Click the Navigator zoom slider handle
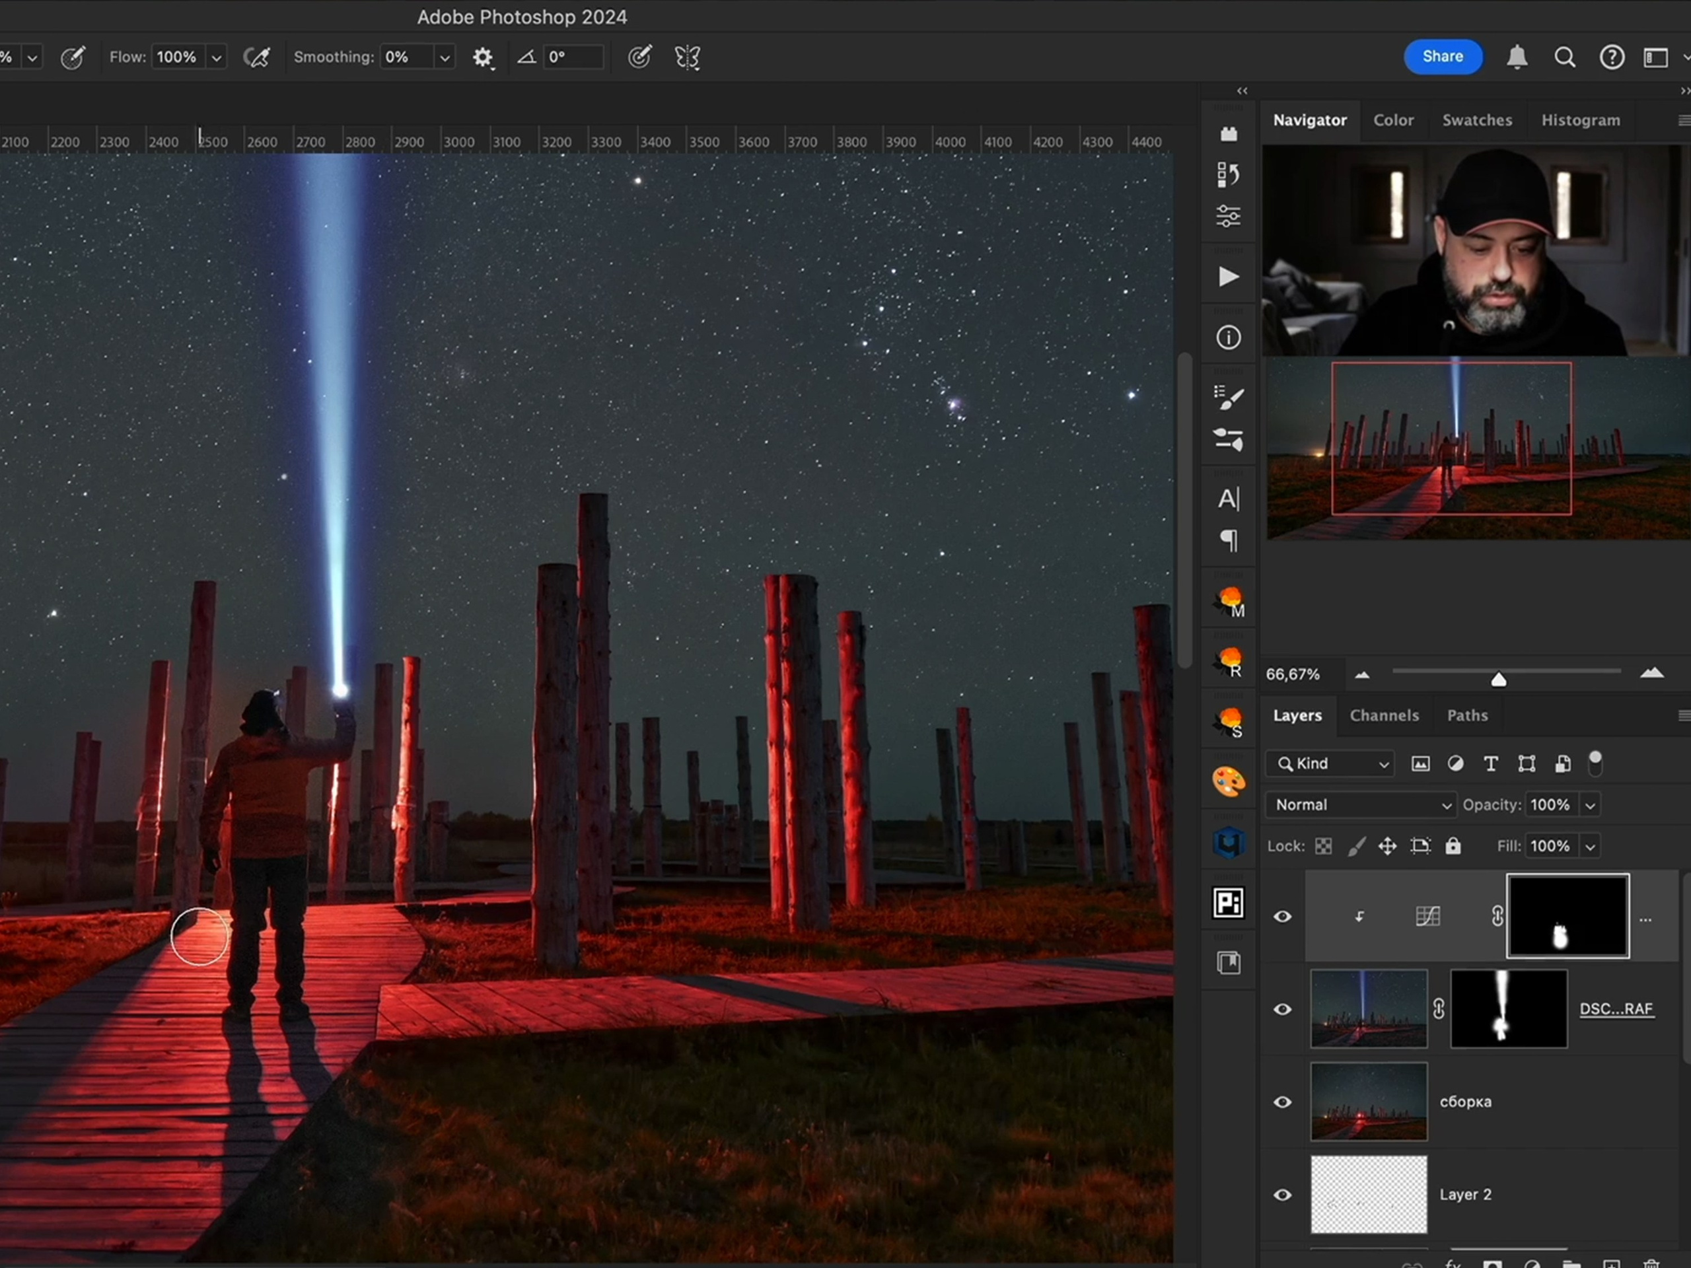Image resolution: width=1691 pixels, height=1268 pixels. click(x=1498, y=680)
